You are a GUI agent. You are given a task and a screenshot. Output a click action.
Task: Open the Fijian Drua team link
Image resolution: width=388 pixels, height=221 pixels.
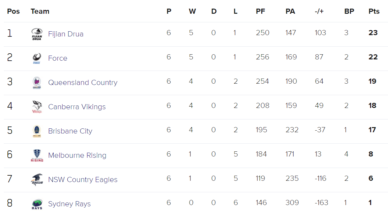coord(66,34)
